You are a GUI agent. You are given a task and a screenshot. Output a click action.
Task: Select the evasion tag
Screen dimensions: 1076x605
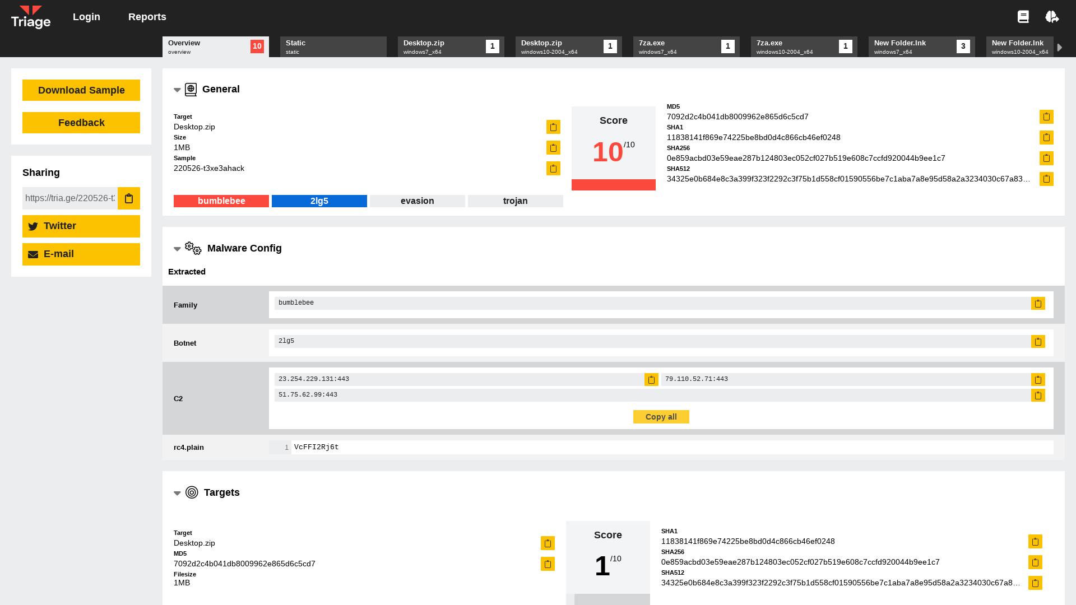tap(418, 201)
